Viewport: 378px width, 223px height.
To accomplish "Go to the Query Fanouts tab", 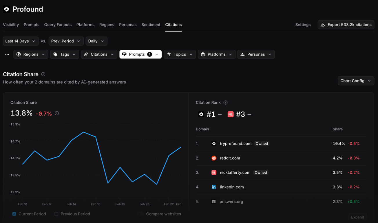I will pos(58,25).
